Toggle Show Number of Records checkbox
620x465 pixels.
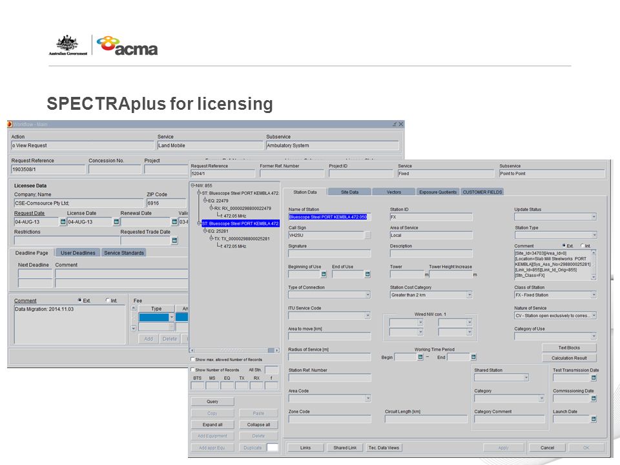tap(192, 369)
